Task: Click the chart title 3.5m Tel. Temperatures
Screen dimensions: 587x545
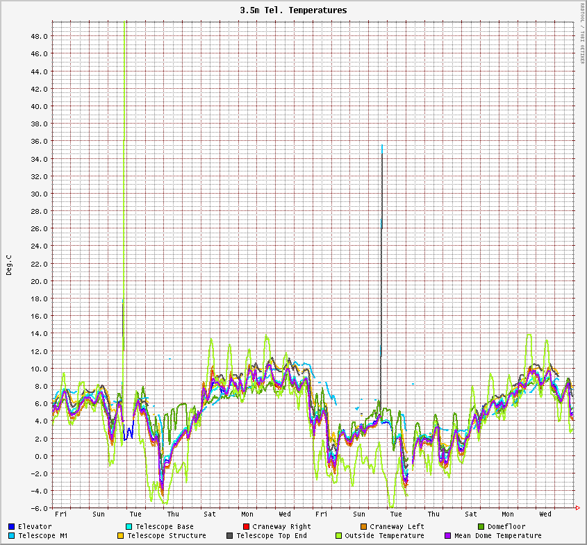Action: coord(293,10)
